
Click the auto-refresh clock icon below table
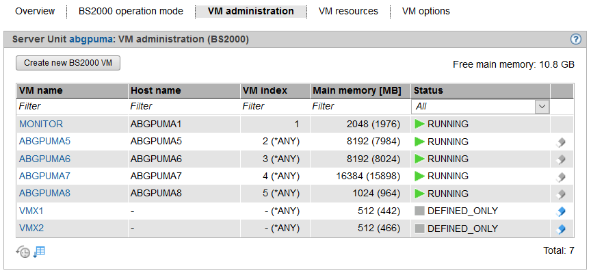click(23, 252)
